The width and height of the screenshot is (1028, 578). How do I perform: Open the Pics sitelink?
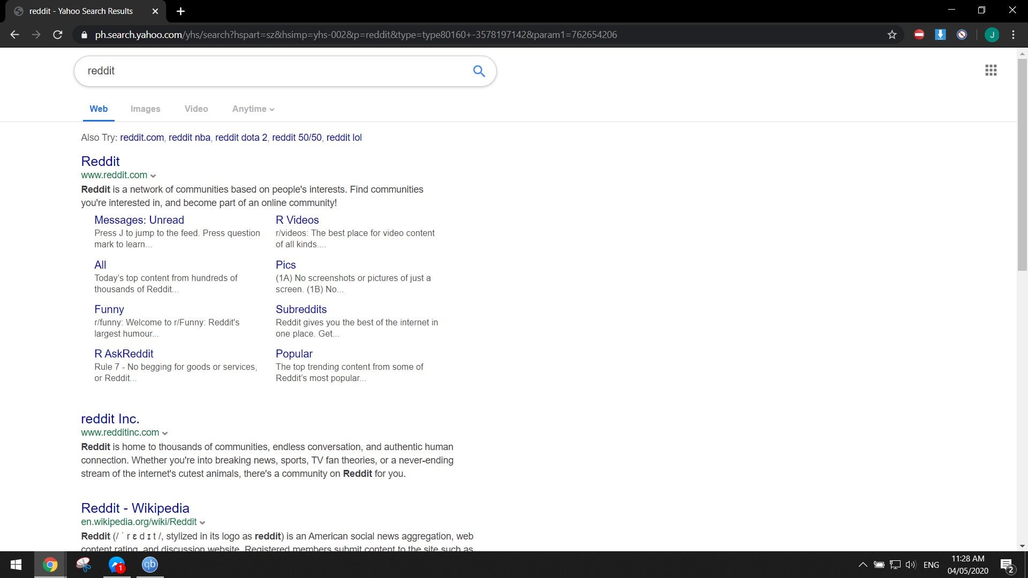point(285,265)
